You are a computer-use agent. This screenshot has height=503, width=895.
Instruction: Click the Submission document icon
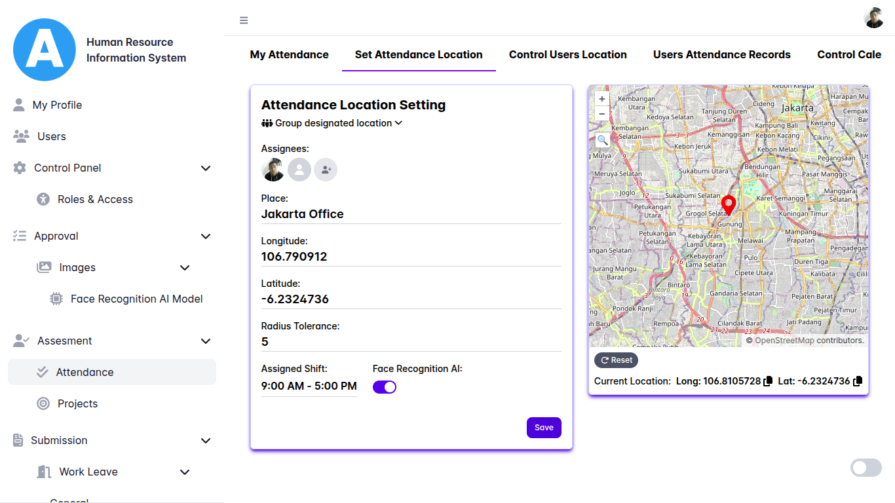click(x=18, y=440)
